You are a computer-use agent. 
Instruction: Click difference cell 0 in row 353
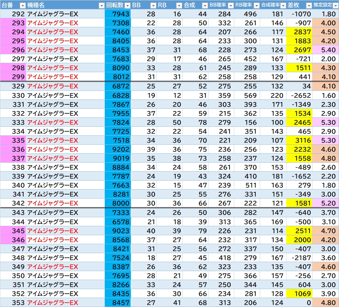(299, 302)
